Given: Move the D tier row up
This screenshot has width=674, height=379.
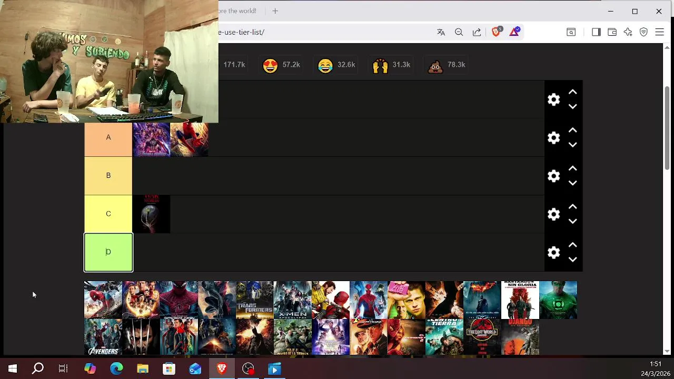Looking at the screenshot, I should (573, 245).
